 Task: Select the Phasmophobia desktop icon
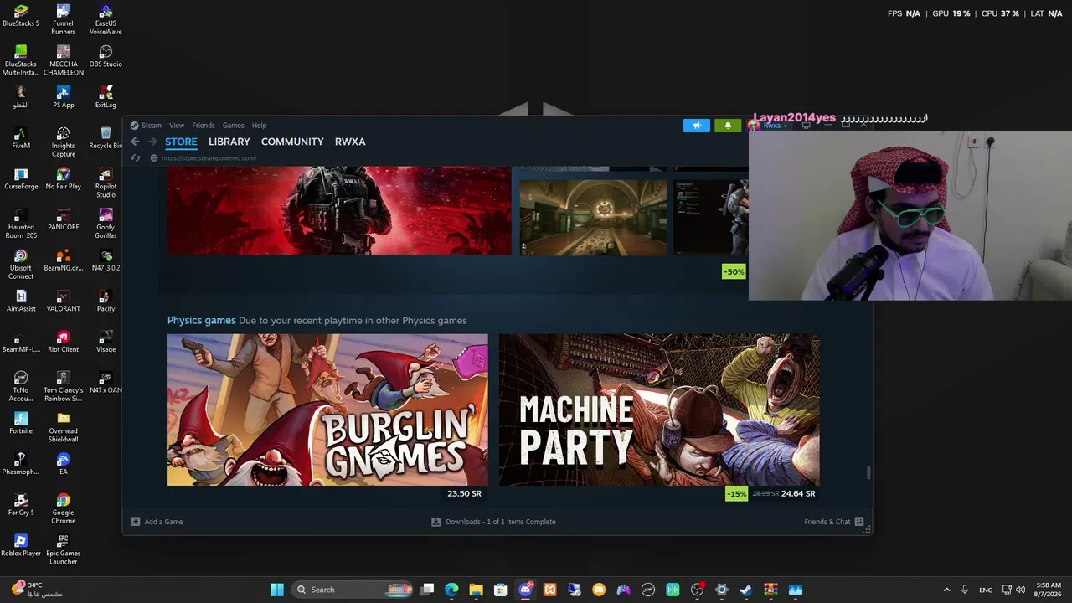[21, 465]
